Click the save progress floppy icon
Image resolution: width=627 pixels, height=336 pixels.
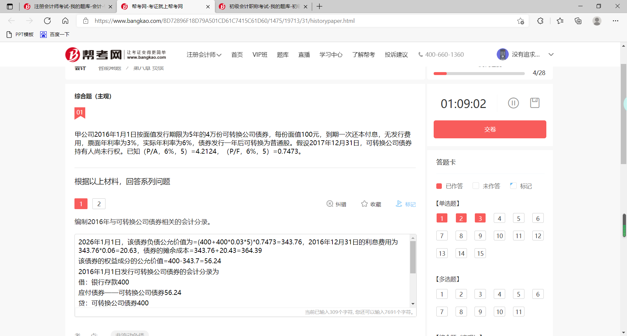(535, 103)
